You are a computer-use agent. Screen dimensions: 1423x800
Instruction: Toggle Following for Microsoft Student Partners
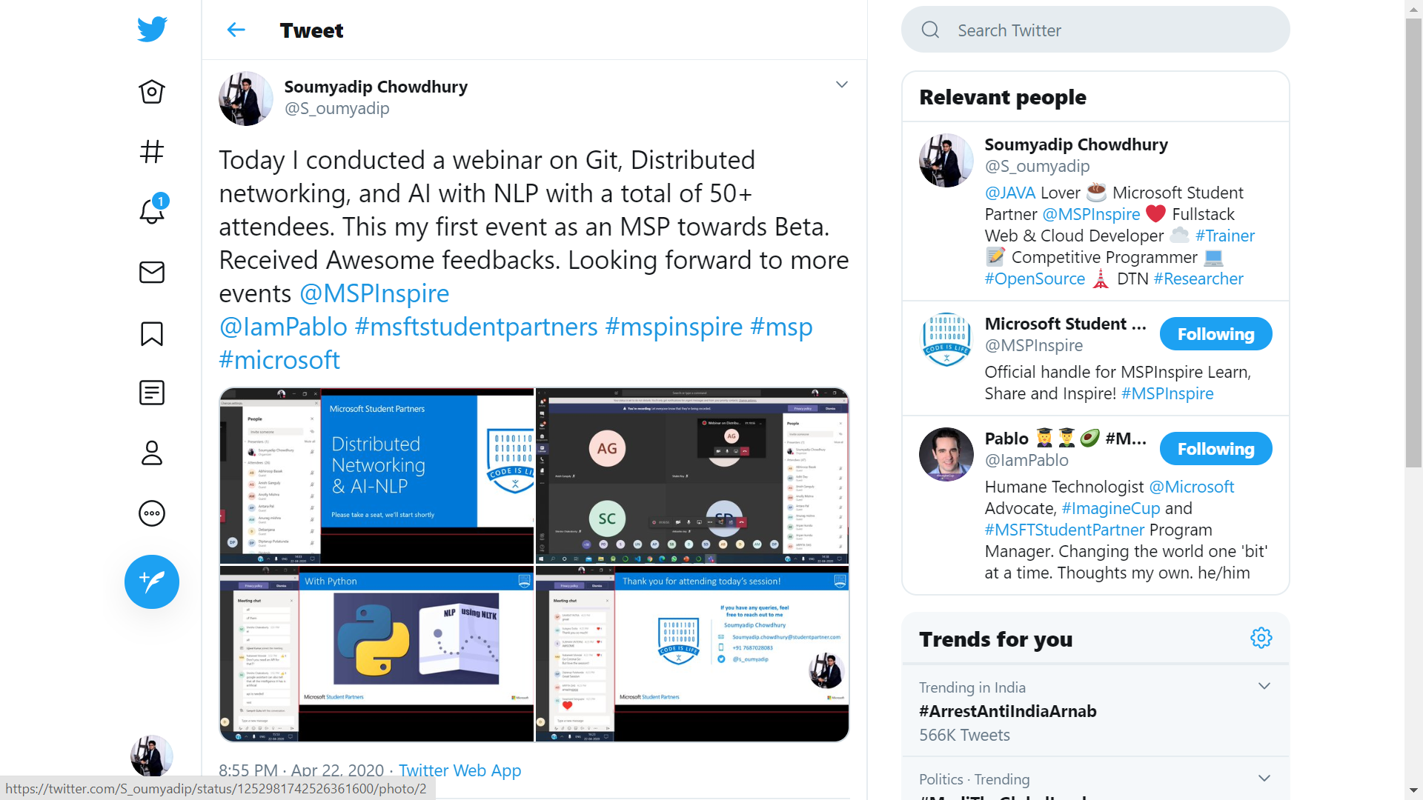[1215, 334]
